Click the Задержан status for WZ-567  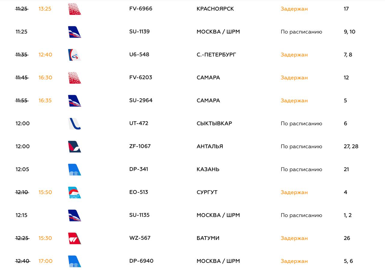click(x=294, y=238)
